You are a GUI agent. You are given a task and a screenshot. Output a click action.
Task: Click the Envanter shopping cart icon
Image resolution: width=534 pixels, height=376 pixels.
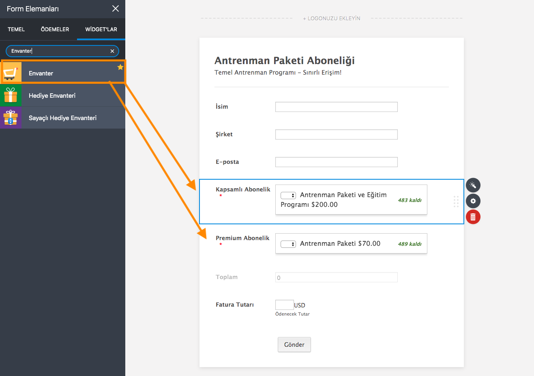(x=11, y=73)
